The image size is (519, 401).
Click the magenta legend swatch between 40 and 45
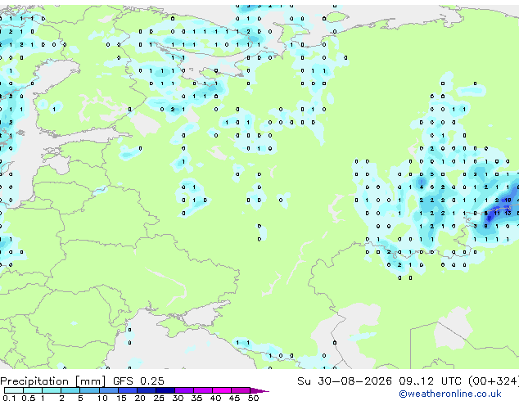[222, 390]
